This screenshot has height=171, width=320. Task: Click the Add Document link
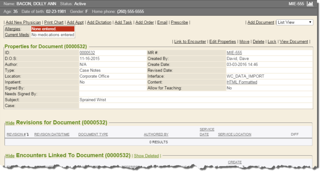coord(261,23)
